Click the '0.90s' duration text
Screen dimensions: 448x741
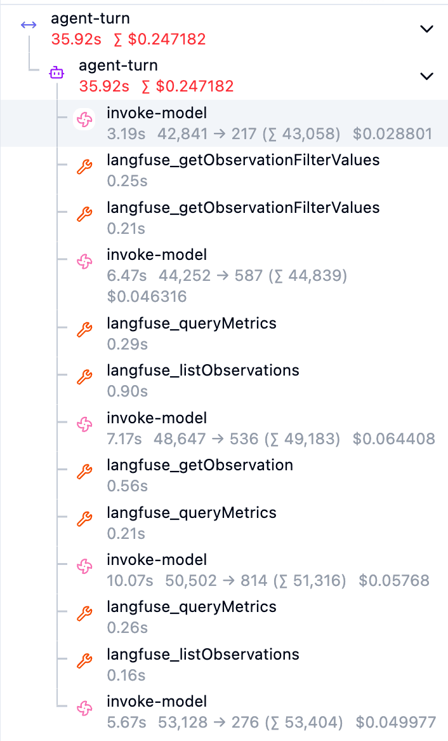point(127,391)
